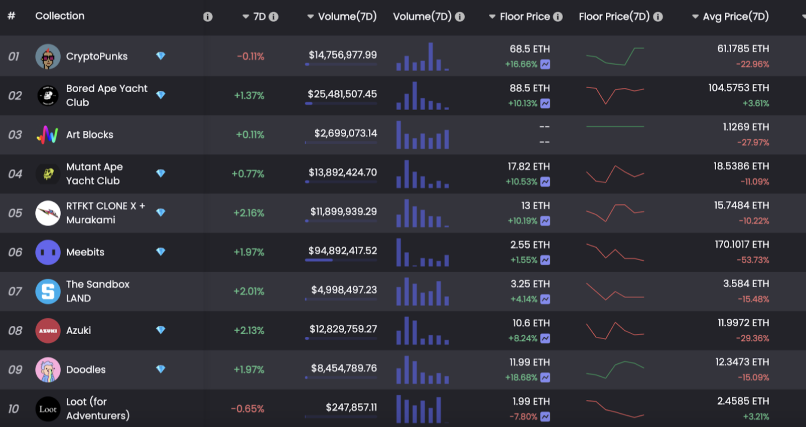The height and width of the screenshot is (427, 806).
Task: Sort by 7D change column
Action: (x=254, y=17)
